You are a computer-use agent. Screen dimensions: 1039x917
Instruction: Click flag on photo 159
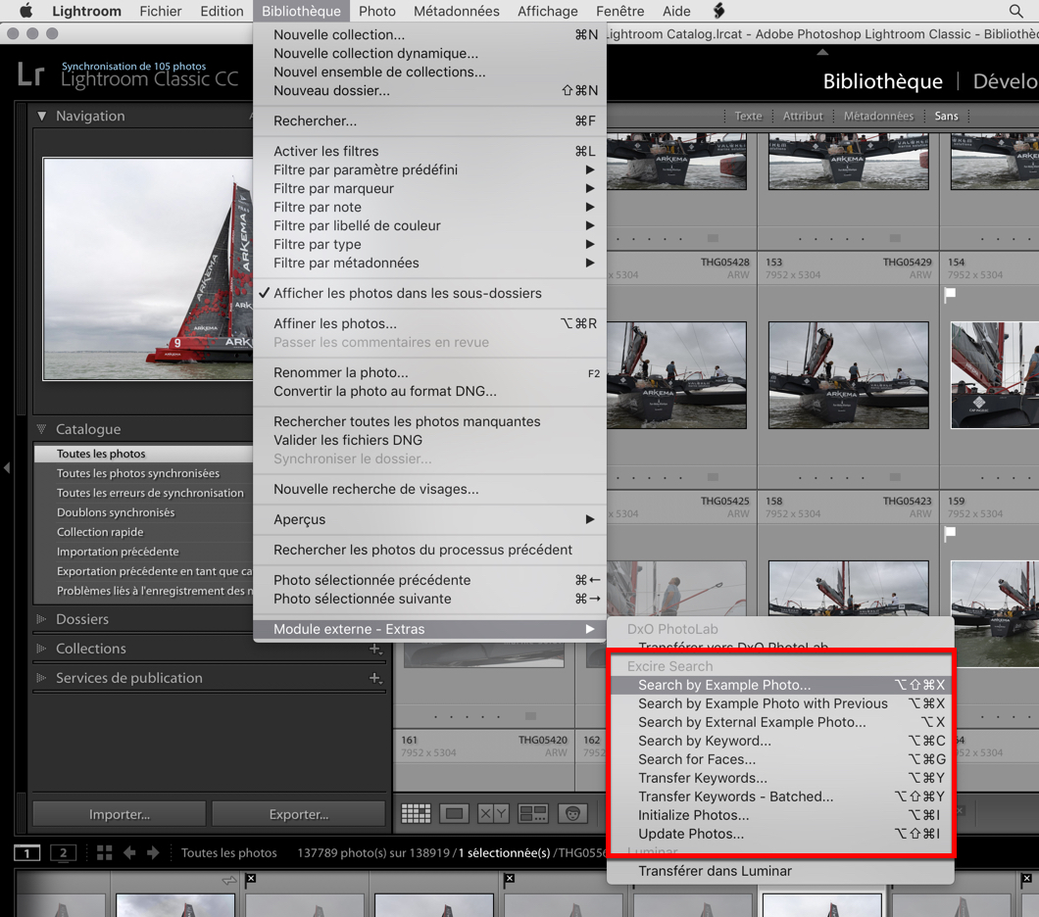pyautogui.click(x=950, y=534)
